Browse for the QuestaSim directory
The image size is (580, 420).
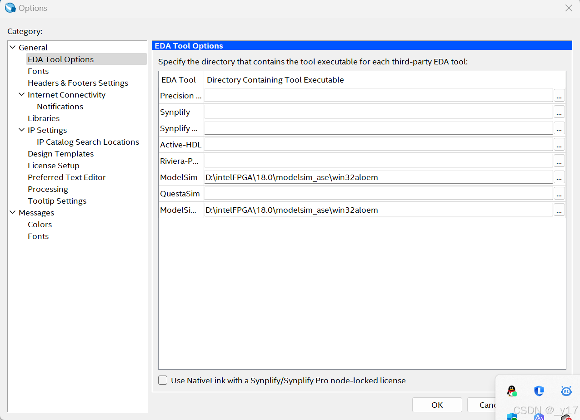click(559, 194)
